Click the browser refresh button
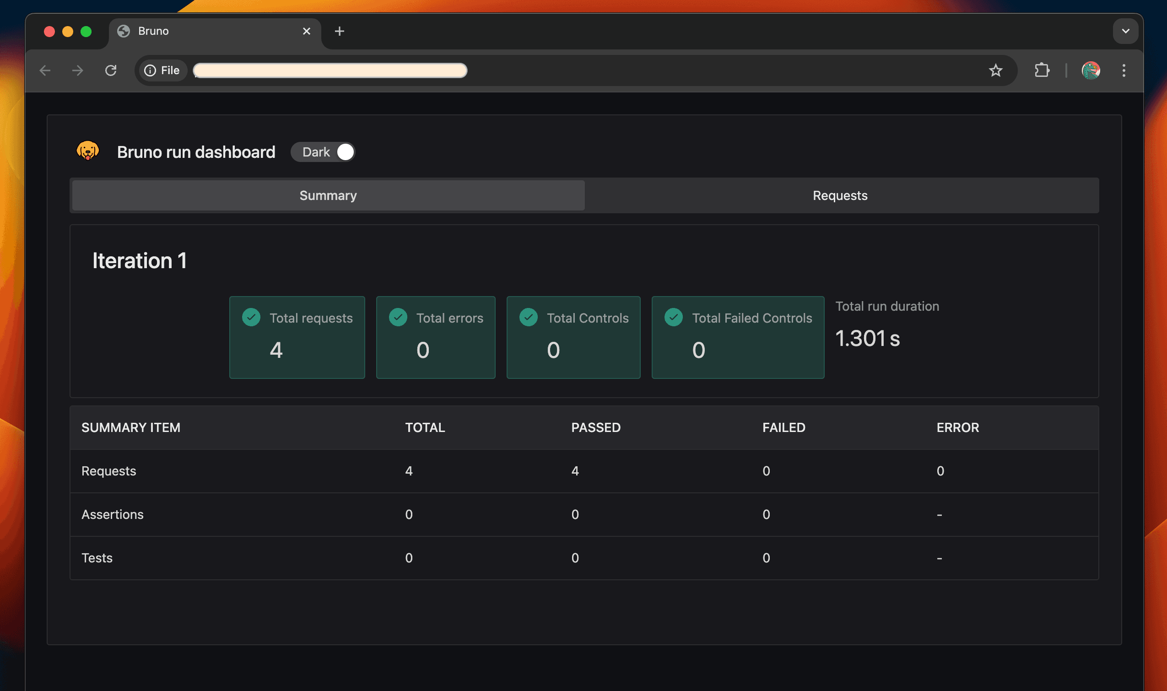This screenshot has height=691, width=1167. (111, 70)
